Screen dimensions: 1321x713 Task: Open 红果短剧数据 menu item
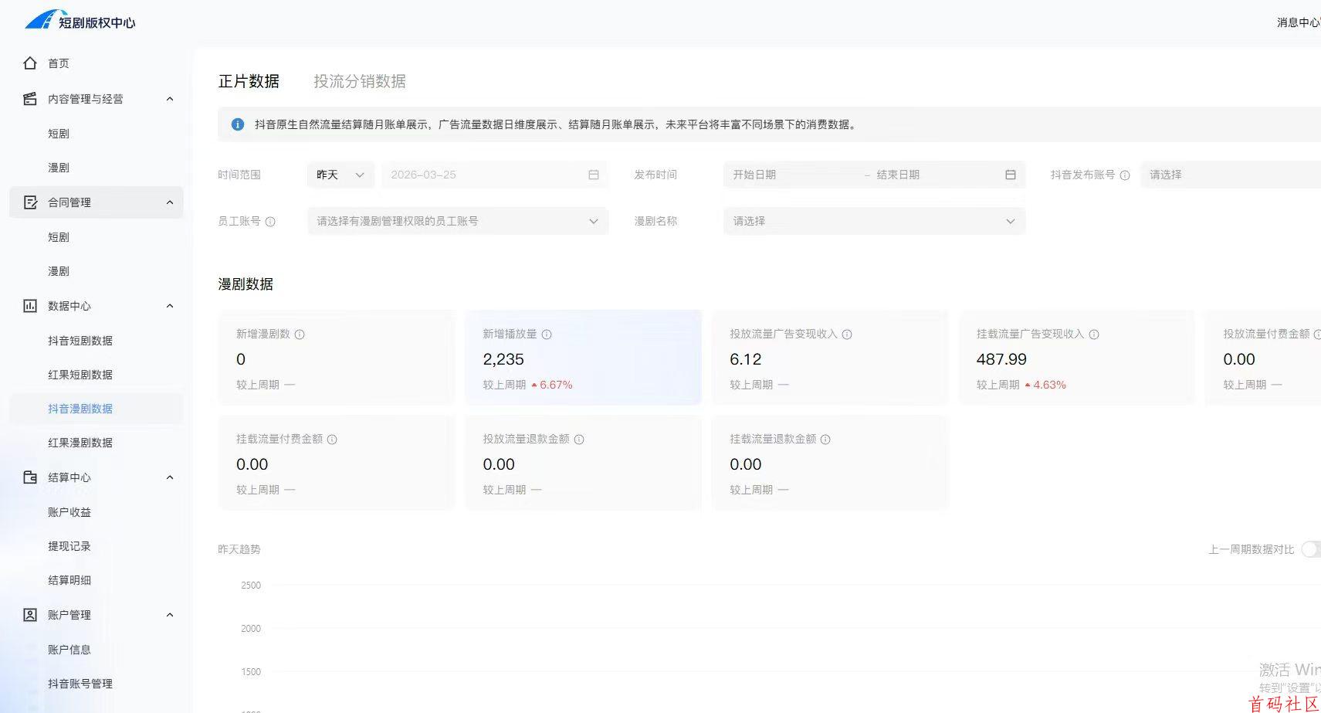click(x=80, y=375)
